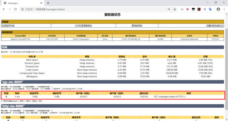228x121 pixels.
Task: Select the Tomcat.版本 column header
Action: 20,36
